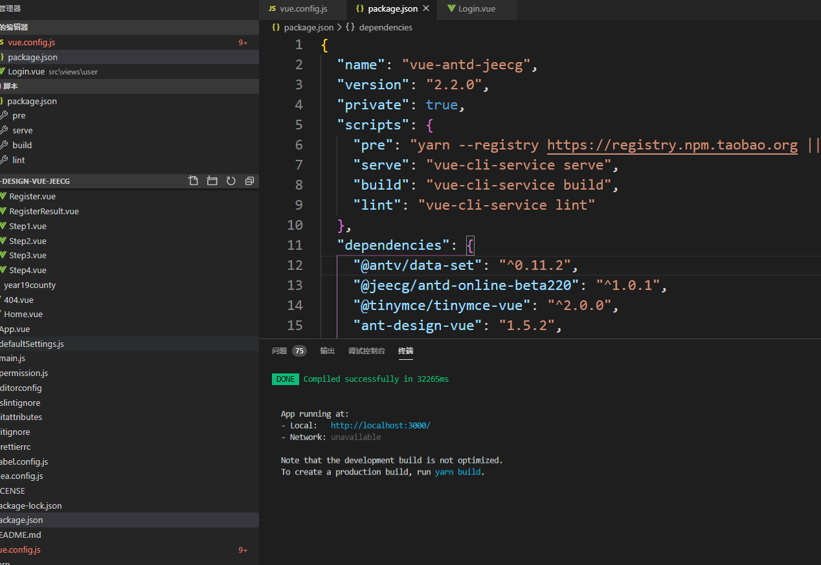Open Step2.vue in the file tree

click(x=129, y=241)
